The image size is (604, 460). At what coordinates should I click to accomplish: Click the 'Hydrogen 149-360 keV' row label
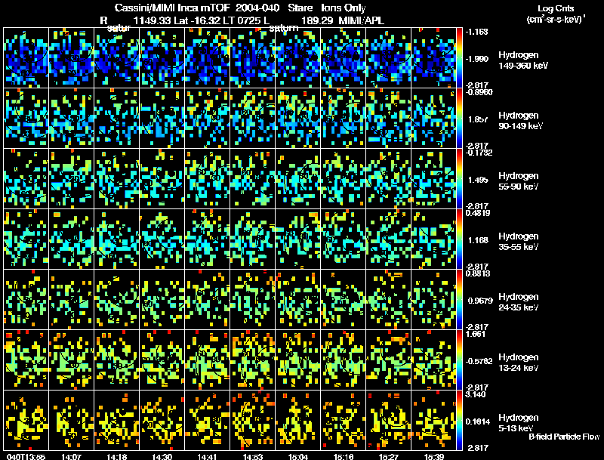523,60
